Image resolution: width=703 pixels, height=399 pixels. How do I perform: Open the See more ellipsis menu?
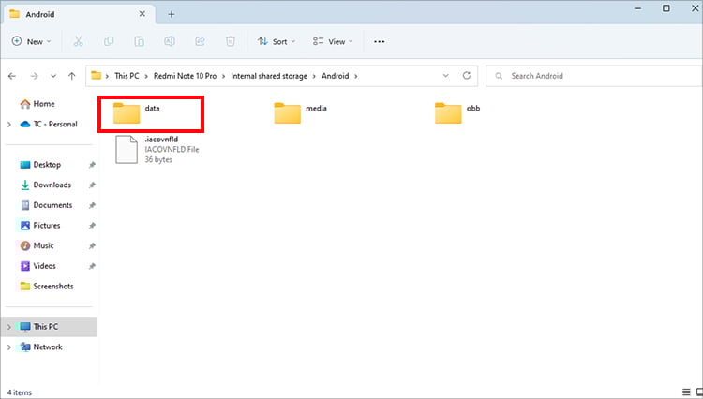(380, 41)
